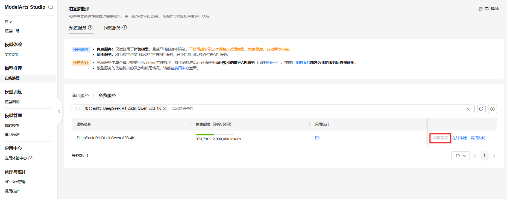Click the 调用统计 column header
Image resolution: width=507 pixels, height=199 pixels.
point(322,124)
